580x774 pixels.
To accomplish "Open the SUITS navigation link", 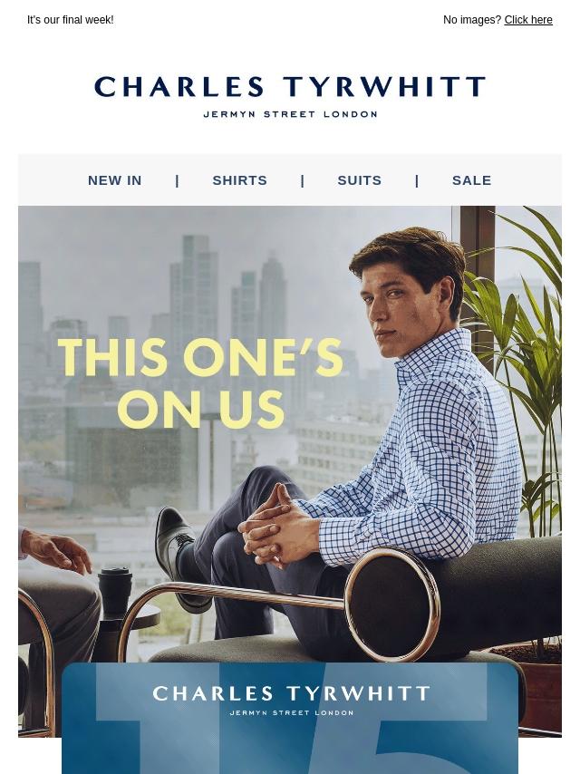I will tap(360, 180).
